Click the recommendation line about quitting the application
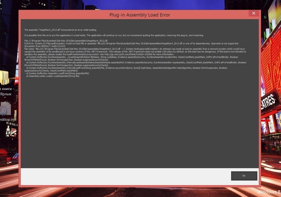The width and height of the screenshot is (281, 197). (114, 35)
